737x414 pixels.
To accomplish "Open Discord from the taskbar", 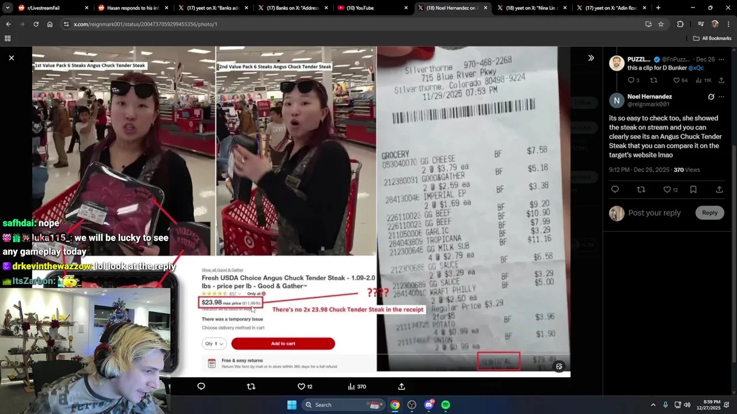I will [x=429, y=405].
